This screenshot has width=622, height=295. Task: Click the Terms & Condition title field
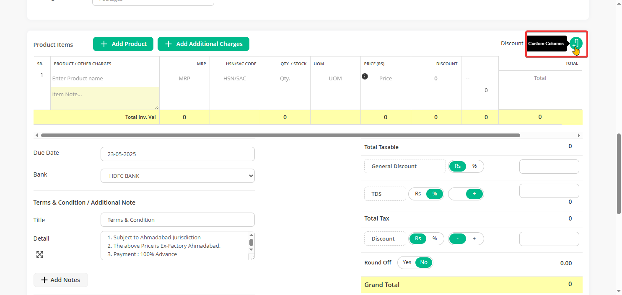(177, 220)
